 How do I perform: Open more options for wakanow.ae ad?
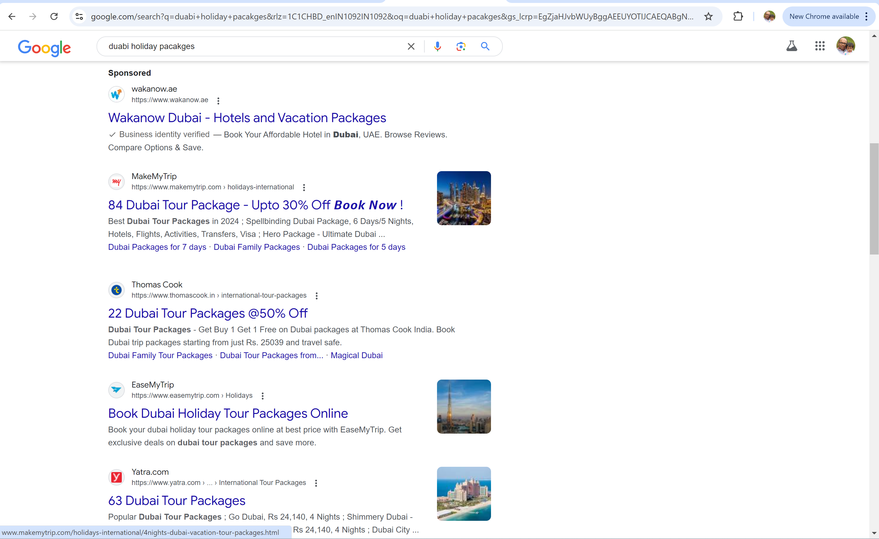[218, 101]
